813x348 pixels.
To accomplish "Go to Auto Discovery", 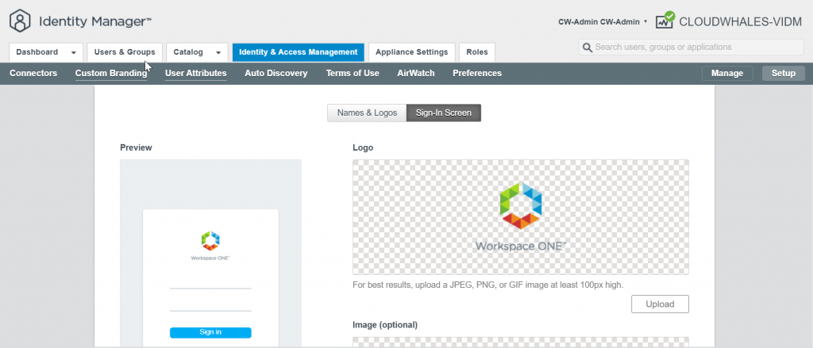I will (275, 73).
